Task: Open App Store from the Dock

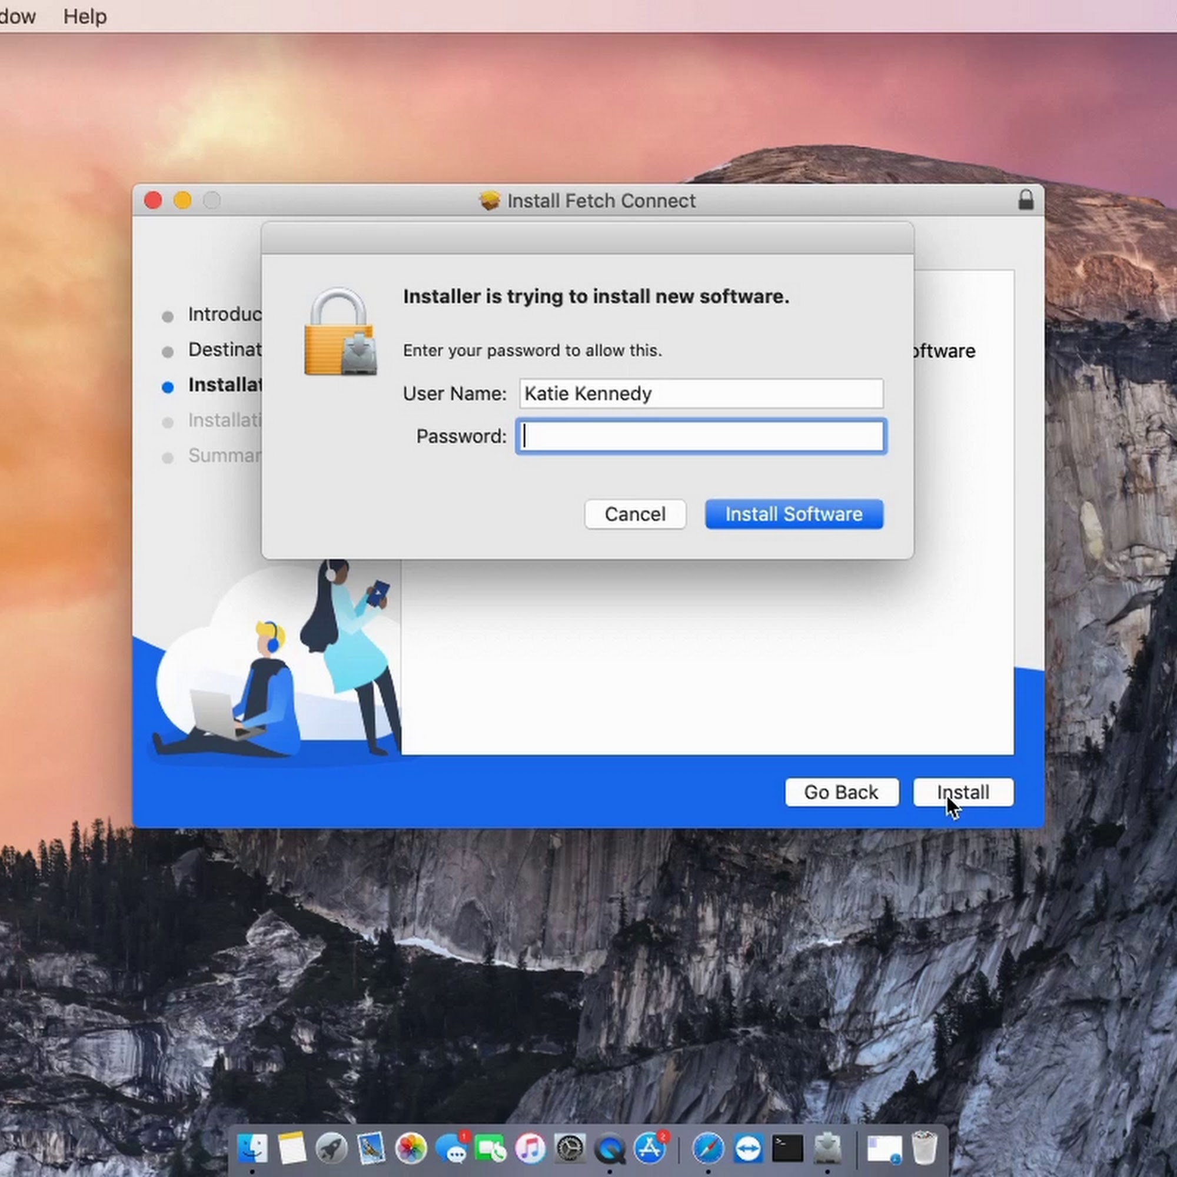Action: [650, 1149]
